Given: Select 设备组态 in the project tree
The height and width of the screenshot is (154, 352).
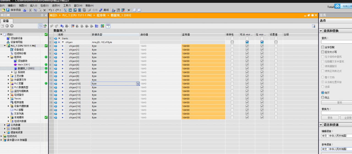Looking at the screenshot, I should pos(19,50).
